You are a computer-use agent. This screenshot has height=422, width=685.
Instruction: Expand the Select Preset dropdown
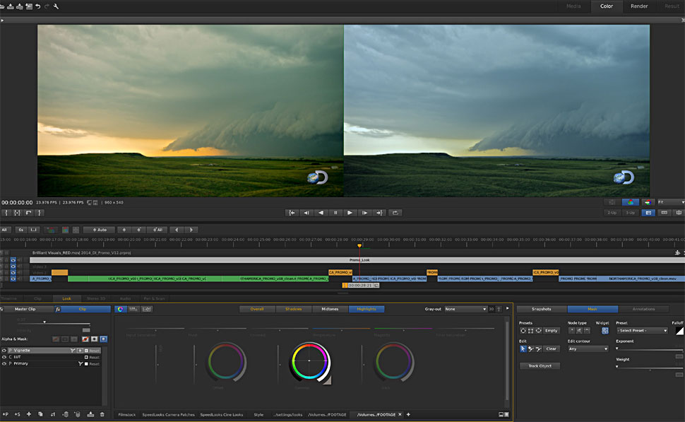click(641, 331)
